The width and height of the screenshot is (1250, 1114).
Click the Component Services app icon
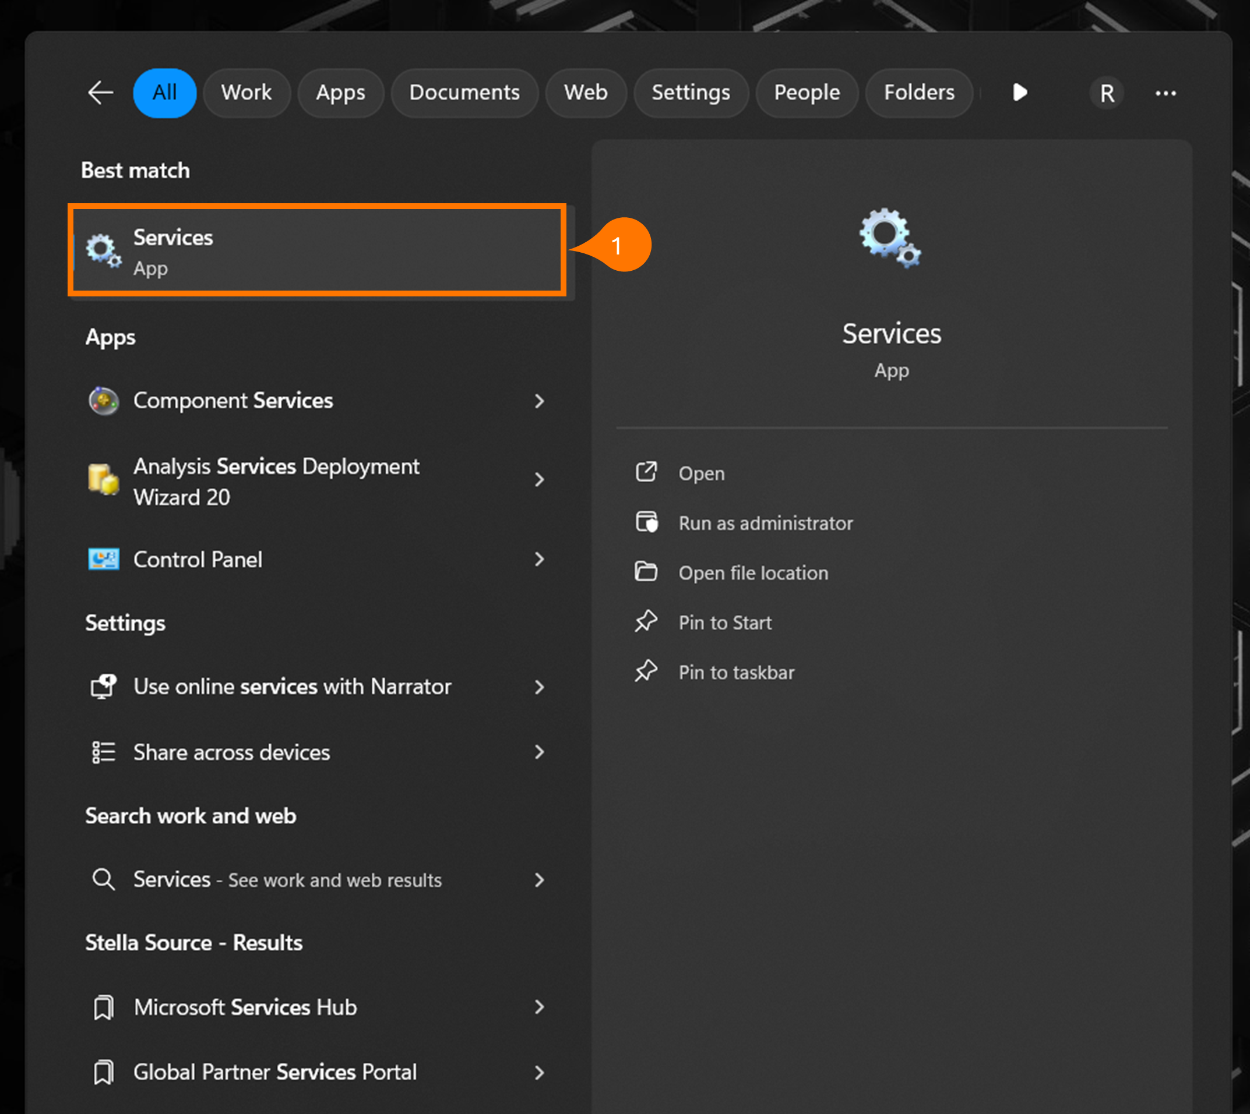(x=104, y=401)
